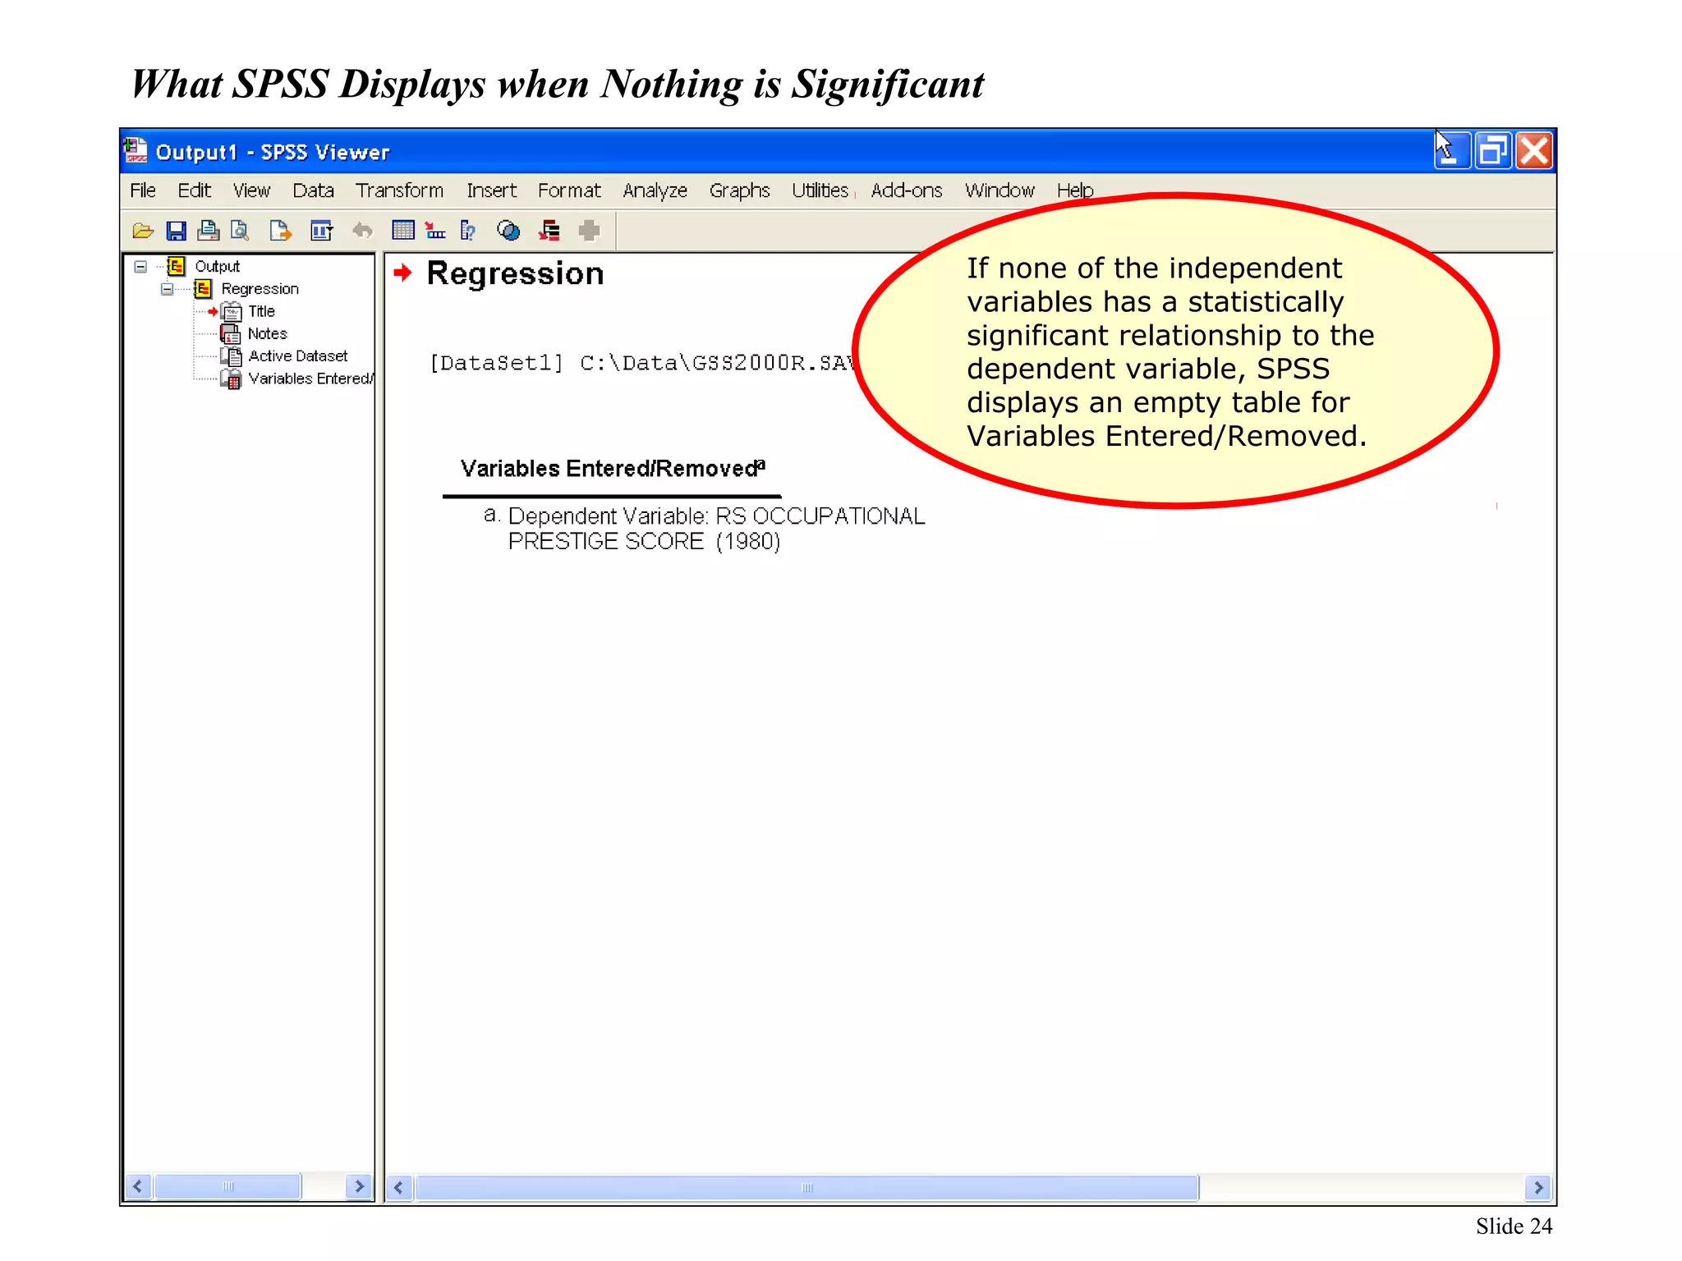Click the Variables Entered/Removed table title
1682x1261 pixels.
coord(613,469)
